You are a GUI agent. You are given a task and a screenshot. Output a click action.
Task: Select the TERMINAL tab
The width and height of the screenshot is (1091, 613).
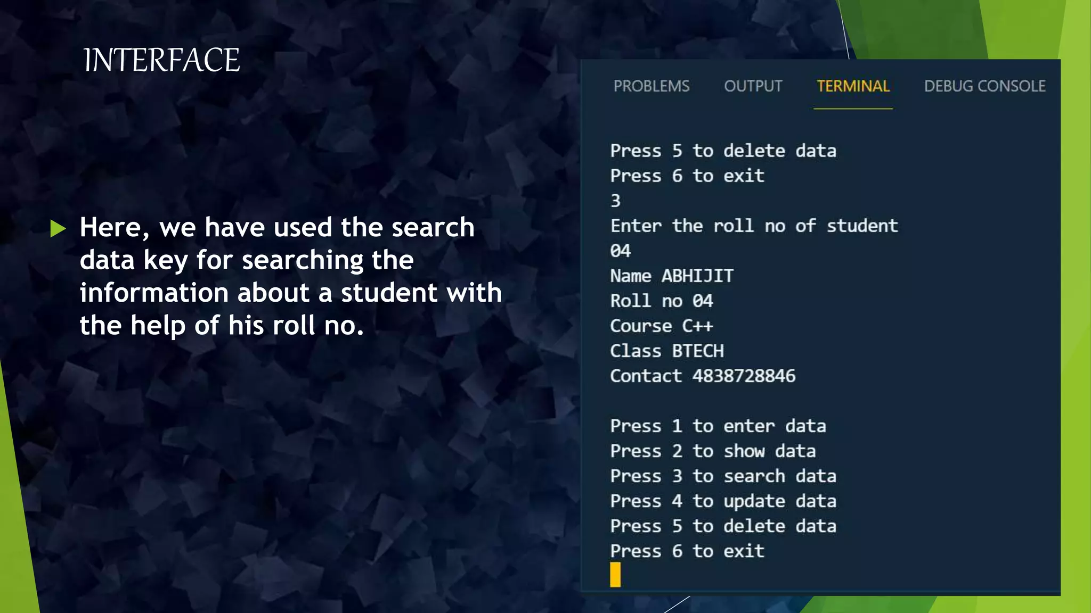pos(853,86)
